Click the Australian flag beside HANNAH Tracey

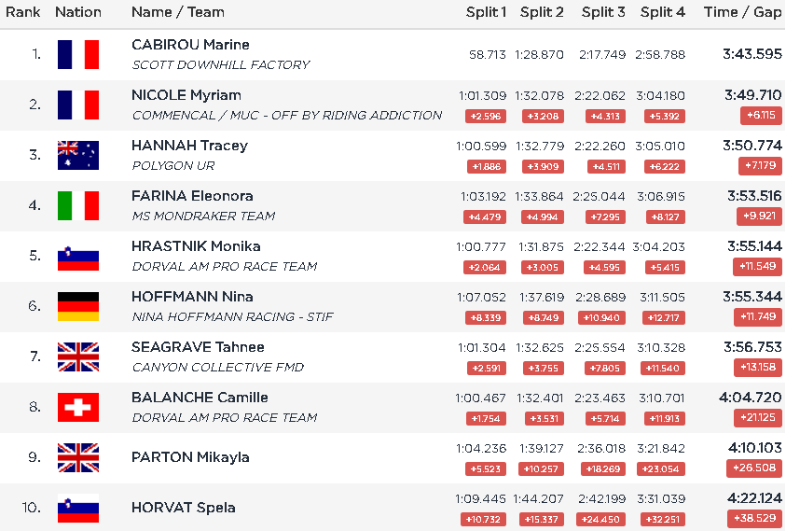click(78, 155)
